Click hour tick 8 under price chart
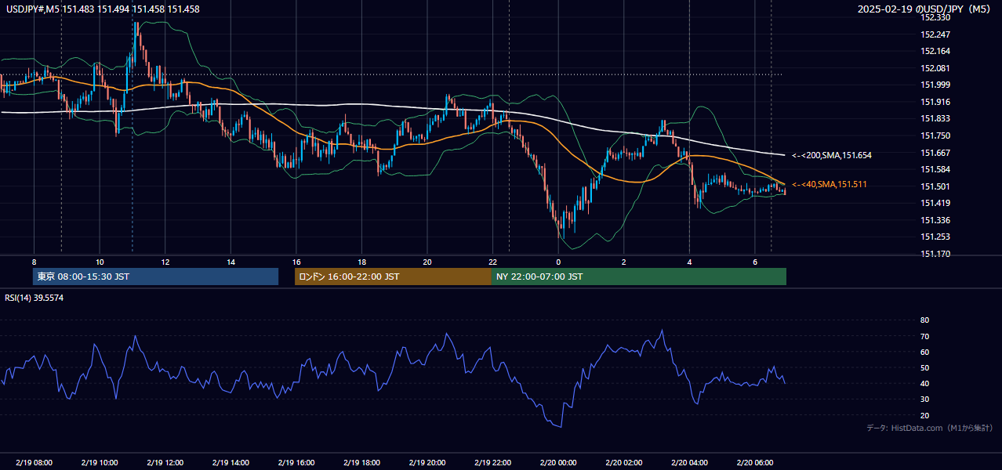The image size is (1002, 470). 34,262
